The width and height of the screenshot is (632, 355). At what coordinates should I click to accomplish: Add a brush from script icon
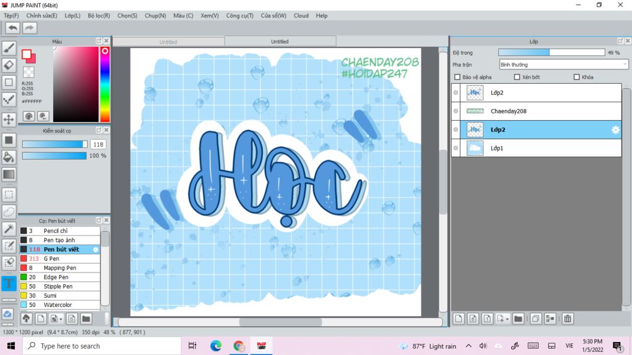72,319
